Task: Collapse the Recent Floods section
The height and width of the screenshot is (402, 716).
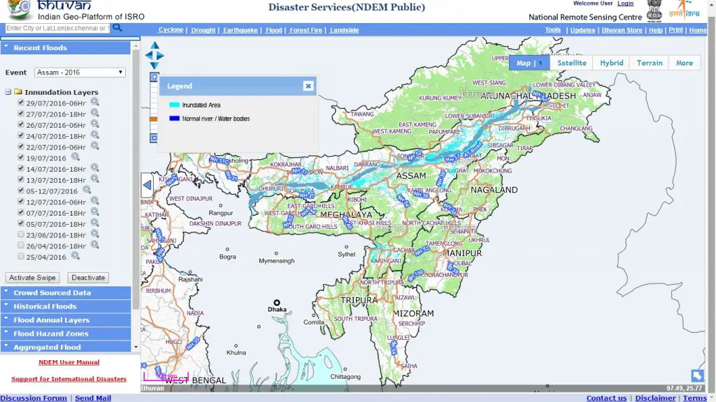Action: click(66, 48)
